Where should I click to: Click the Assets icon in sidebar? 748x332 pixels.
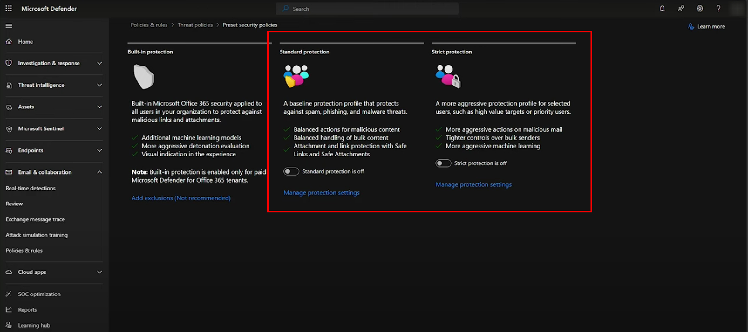(x=9, y=107)
